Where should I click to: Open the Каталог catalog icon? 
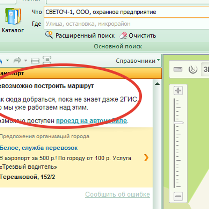tap(13, 20)
